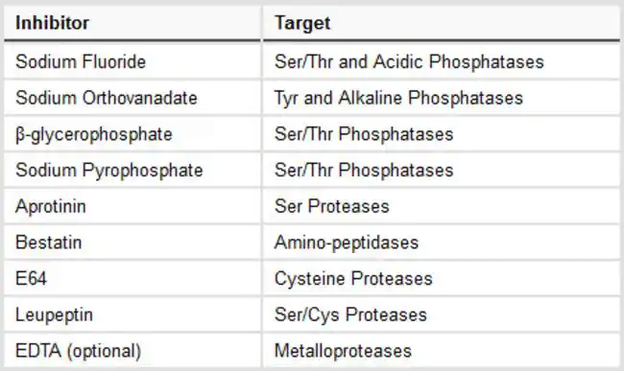Click the Ser/Cys Proteases target cell
The width and height of the screenshot is (624, 371).
pos(442,314)
